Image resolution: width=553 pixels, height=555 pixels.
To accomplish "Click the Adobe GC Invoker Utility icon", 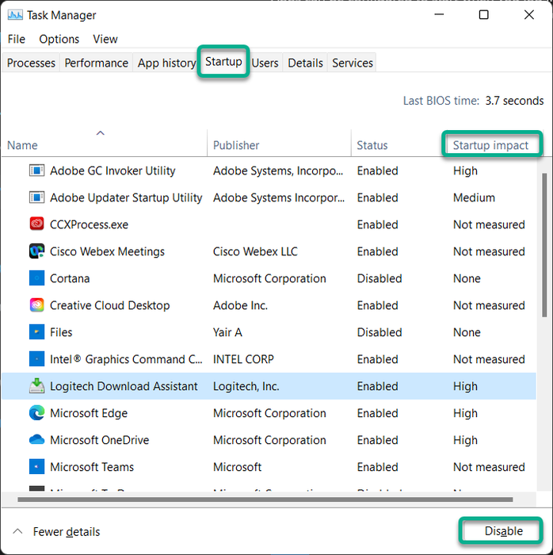I will pyautogui.click(x=36, y=170).
